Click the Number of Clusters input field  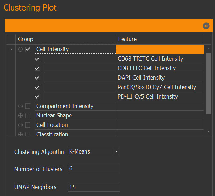click(x=94, y=168)
